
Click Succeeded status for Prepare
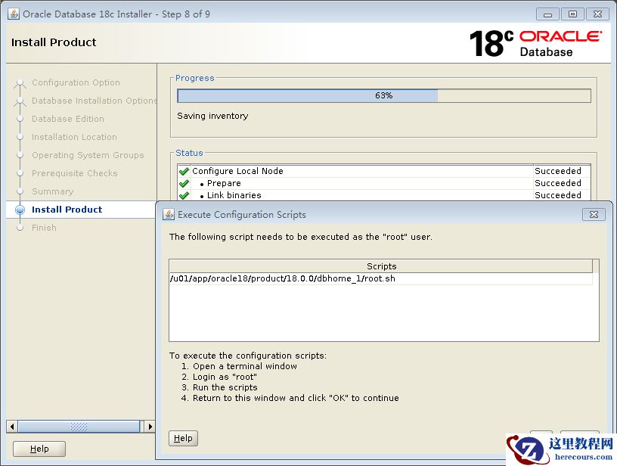558,183
